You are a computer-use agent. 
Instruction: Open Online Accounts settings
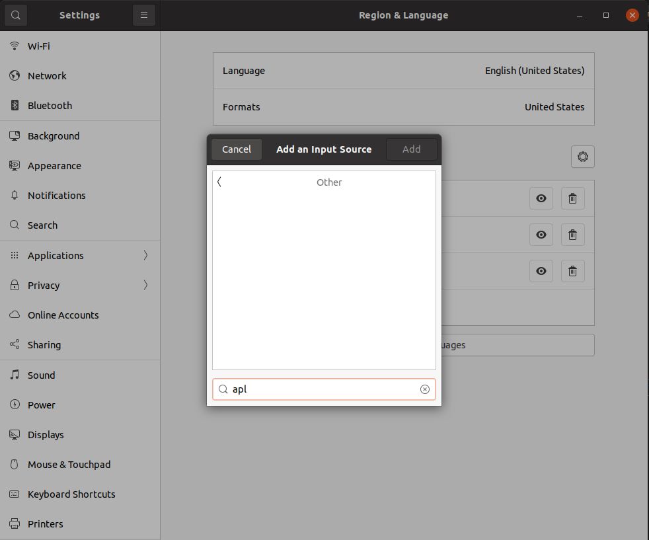coord(80,315)
